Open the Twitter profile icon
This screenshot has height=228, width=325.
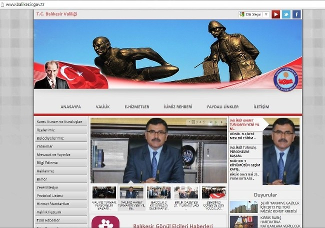click(x=286, y=14)
